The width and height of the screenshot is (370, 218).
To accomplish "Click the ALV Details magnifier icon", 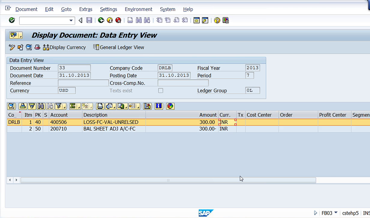I will 11,106.
